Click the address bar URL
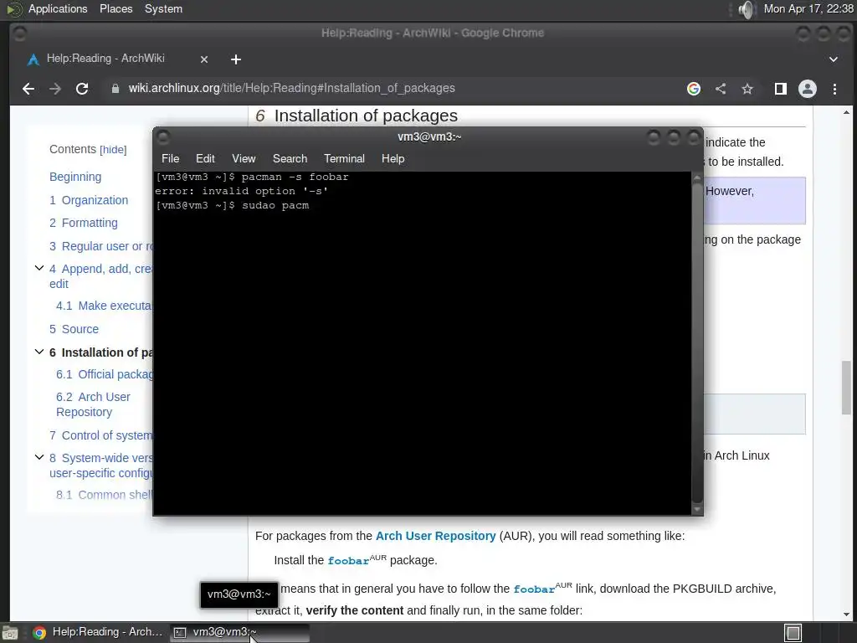This screenshot has height=643, width=857. pyautogui.click(x=291, y=88)
